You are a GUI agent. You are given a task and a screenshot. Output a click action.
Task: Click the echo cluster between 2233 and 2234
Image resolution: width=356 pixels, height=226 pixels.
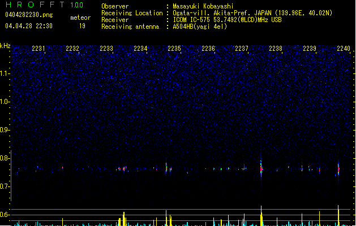[x=123, y=168]
